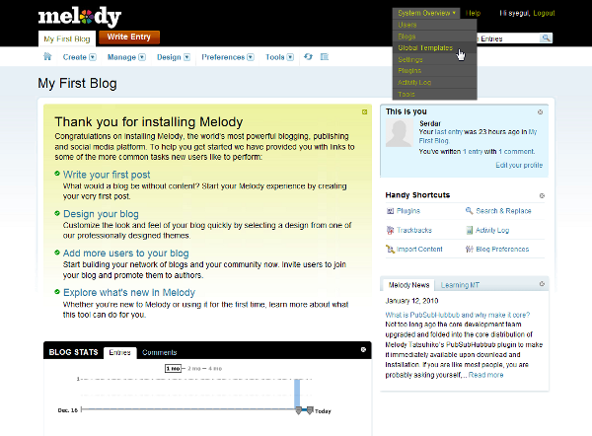Open the Manage dropdown menu
Viewport: 592px width, 436px height.
pos(126,57)
